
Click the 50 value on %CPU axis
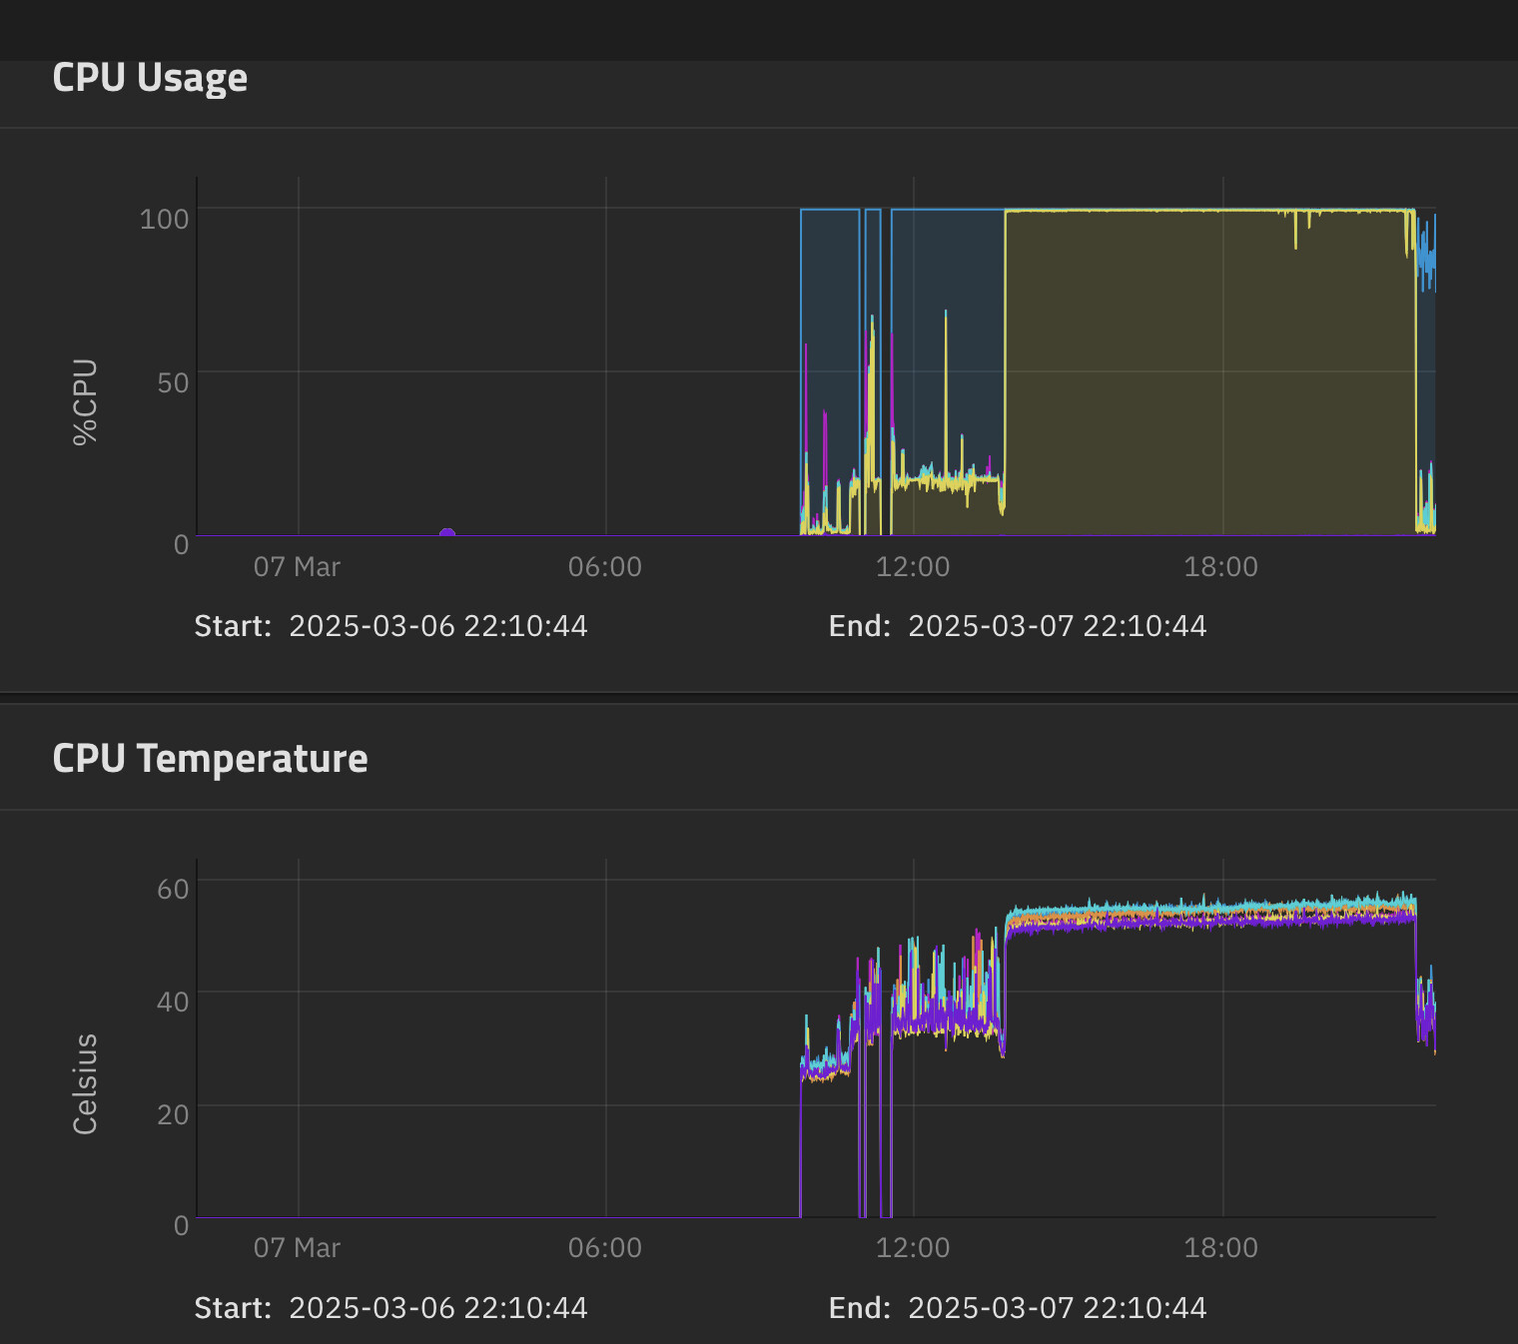[173, 382]
